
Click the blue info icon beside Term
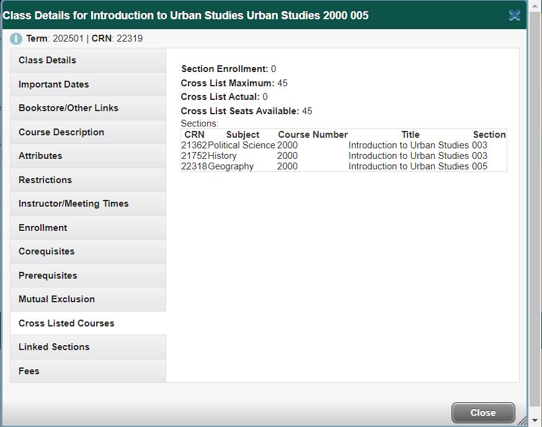pyautogui.click(x=16, y=38)
